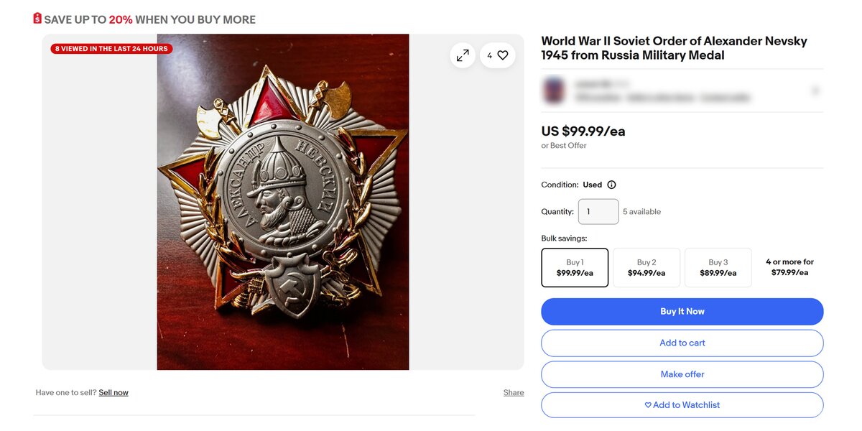862x431 pixels.
Task: Focus the Quantity input field
Action: pyautogui.click(x=598, y=212)
